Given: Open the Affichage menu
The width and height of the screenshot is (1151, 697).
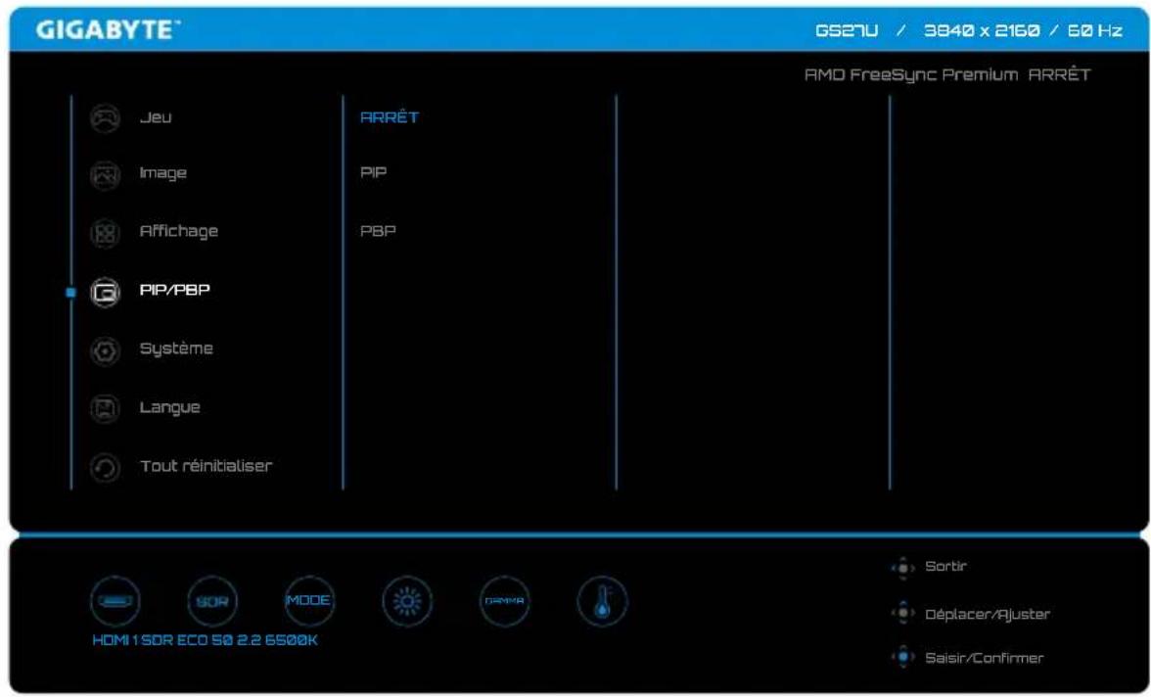Looking at the screenshot, I should (x=179, y=231).
